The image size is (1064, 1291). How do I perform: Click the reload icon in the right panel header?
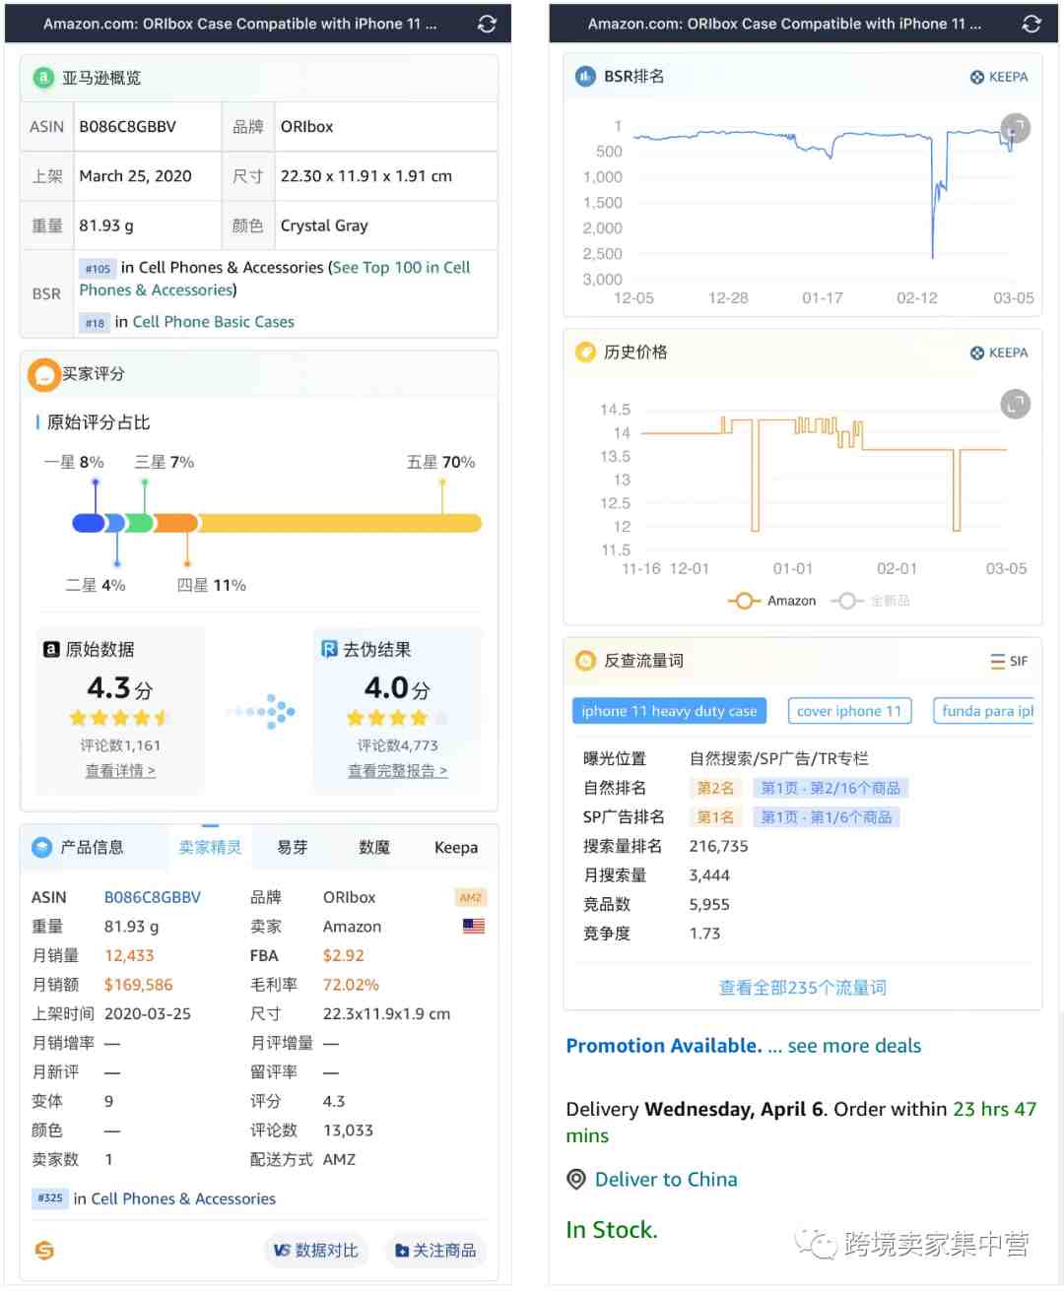tap(1031, 24)
